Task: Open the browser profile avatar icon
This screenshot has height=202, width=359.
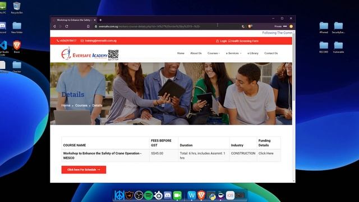Action: coord(291,26)
